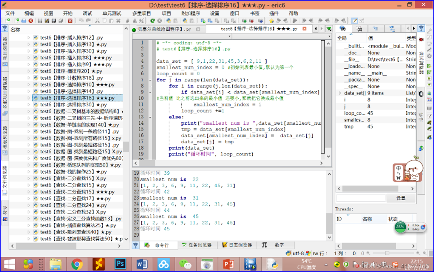Click the green Restart icon in toolbar
Screen dimensions: 434x272
[x=152, y=21]
